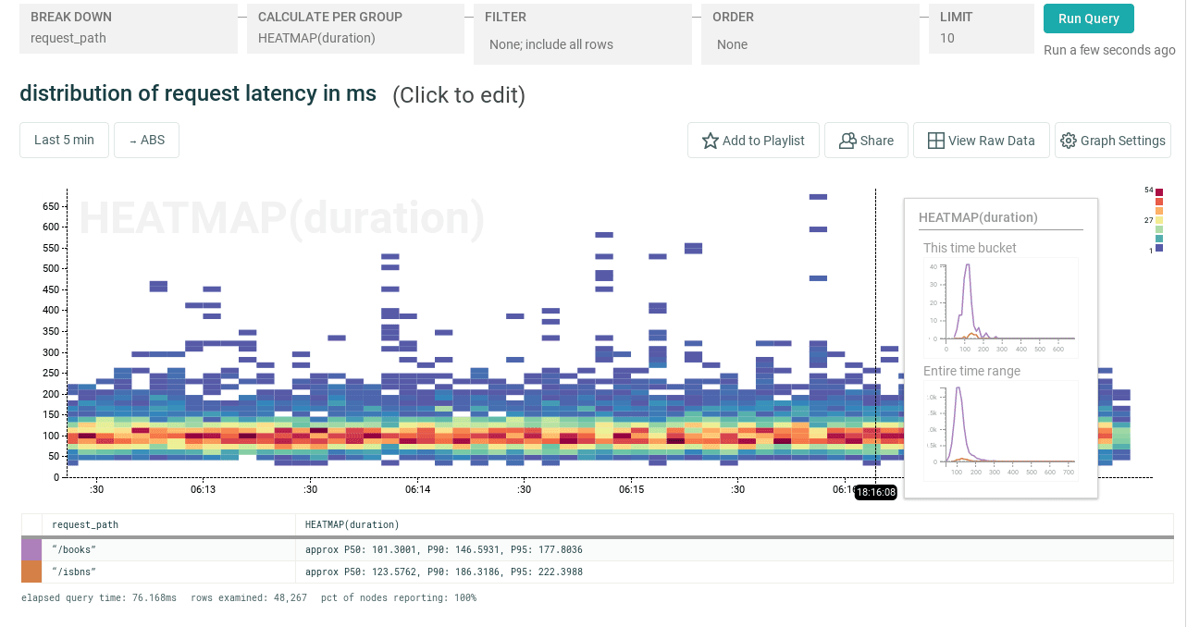The image size is (1187, 627).
Task: Open raw data using the View Raw Data icon
Action: [x=937, y=140]
